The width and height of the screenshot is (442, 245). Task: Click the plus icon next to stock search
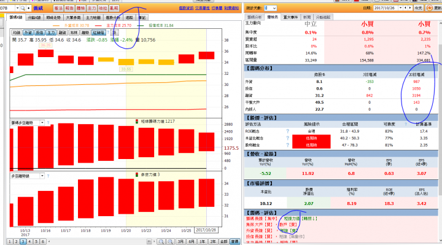coord(28,8)
